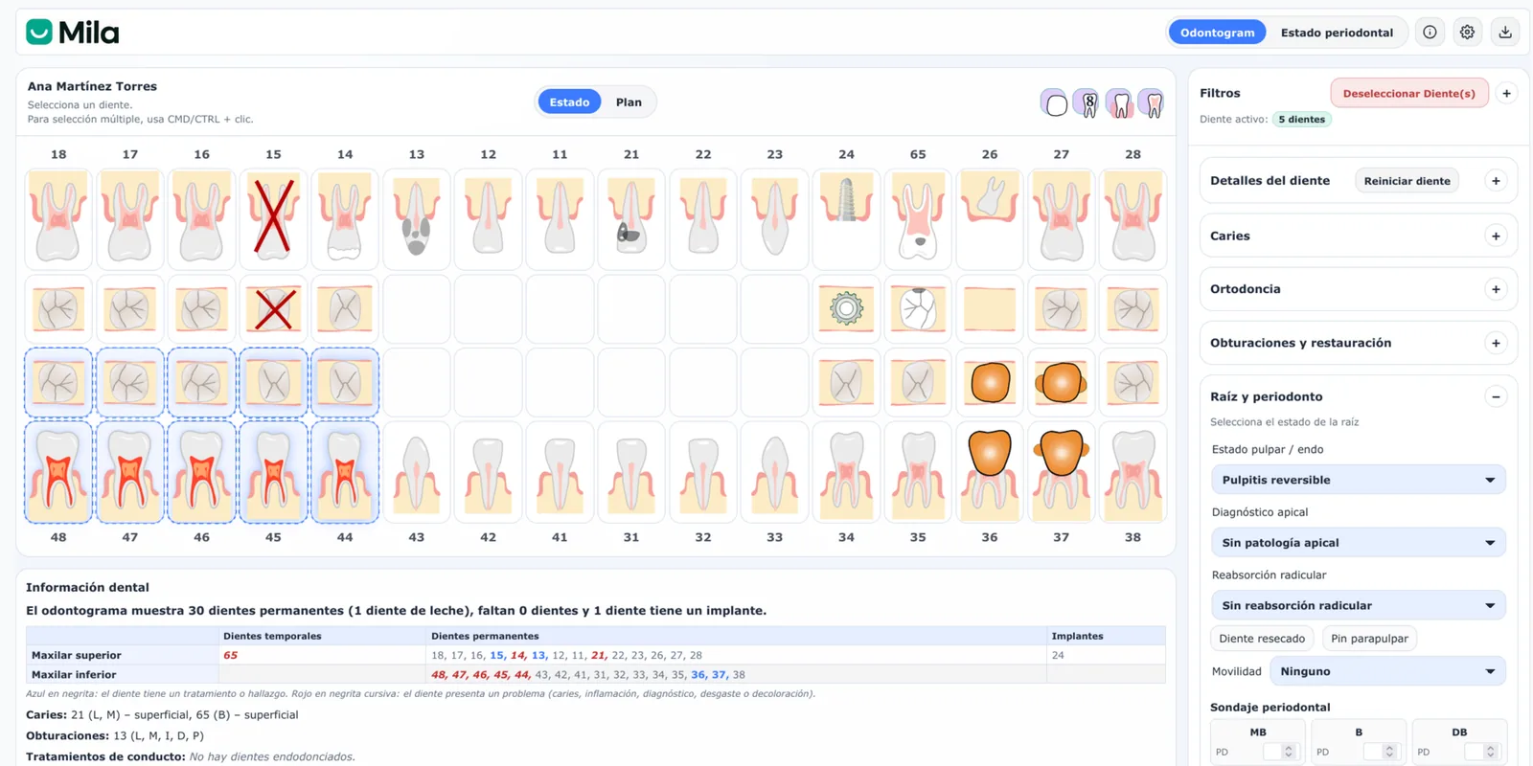Screen dimensions: 1533x766
Task: Toggle the pulp and root display icon
Action: click(1152, 103)
